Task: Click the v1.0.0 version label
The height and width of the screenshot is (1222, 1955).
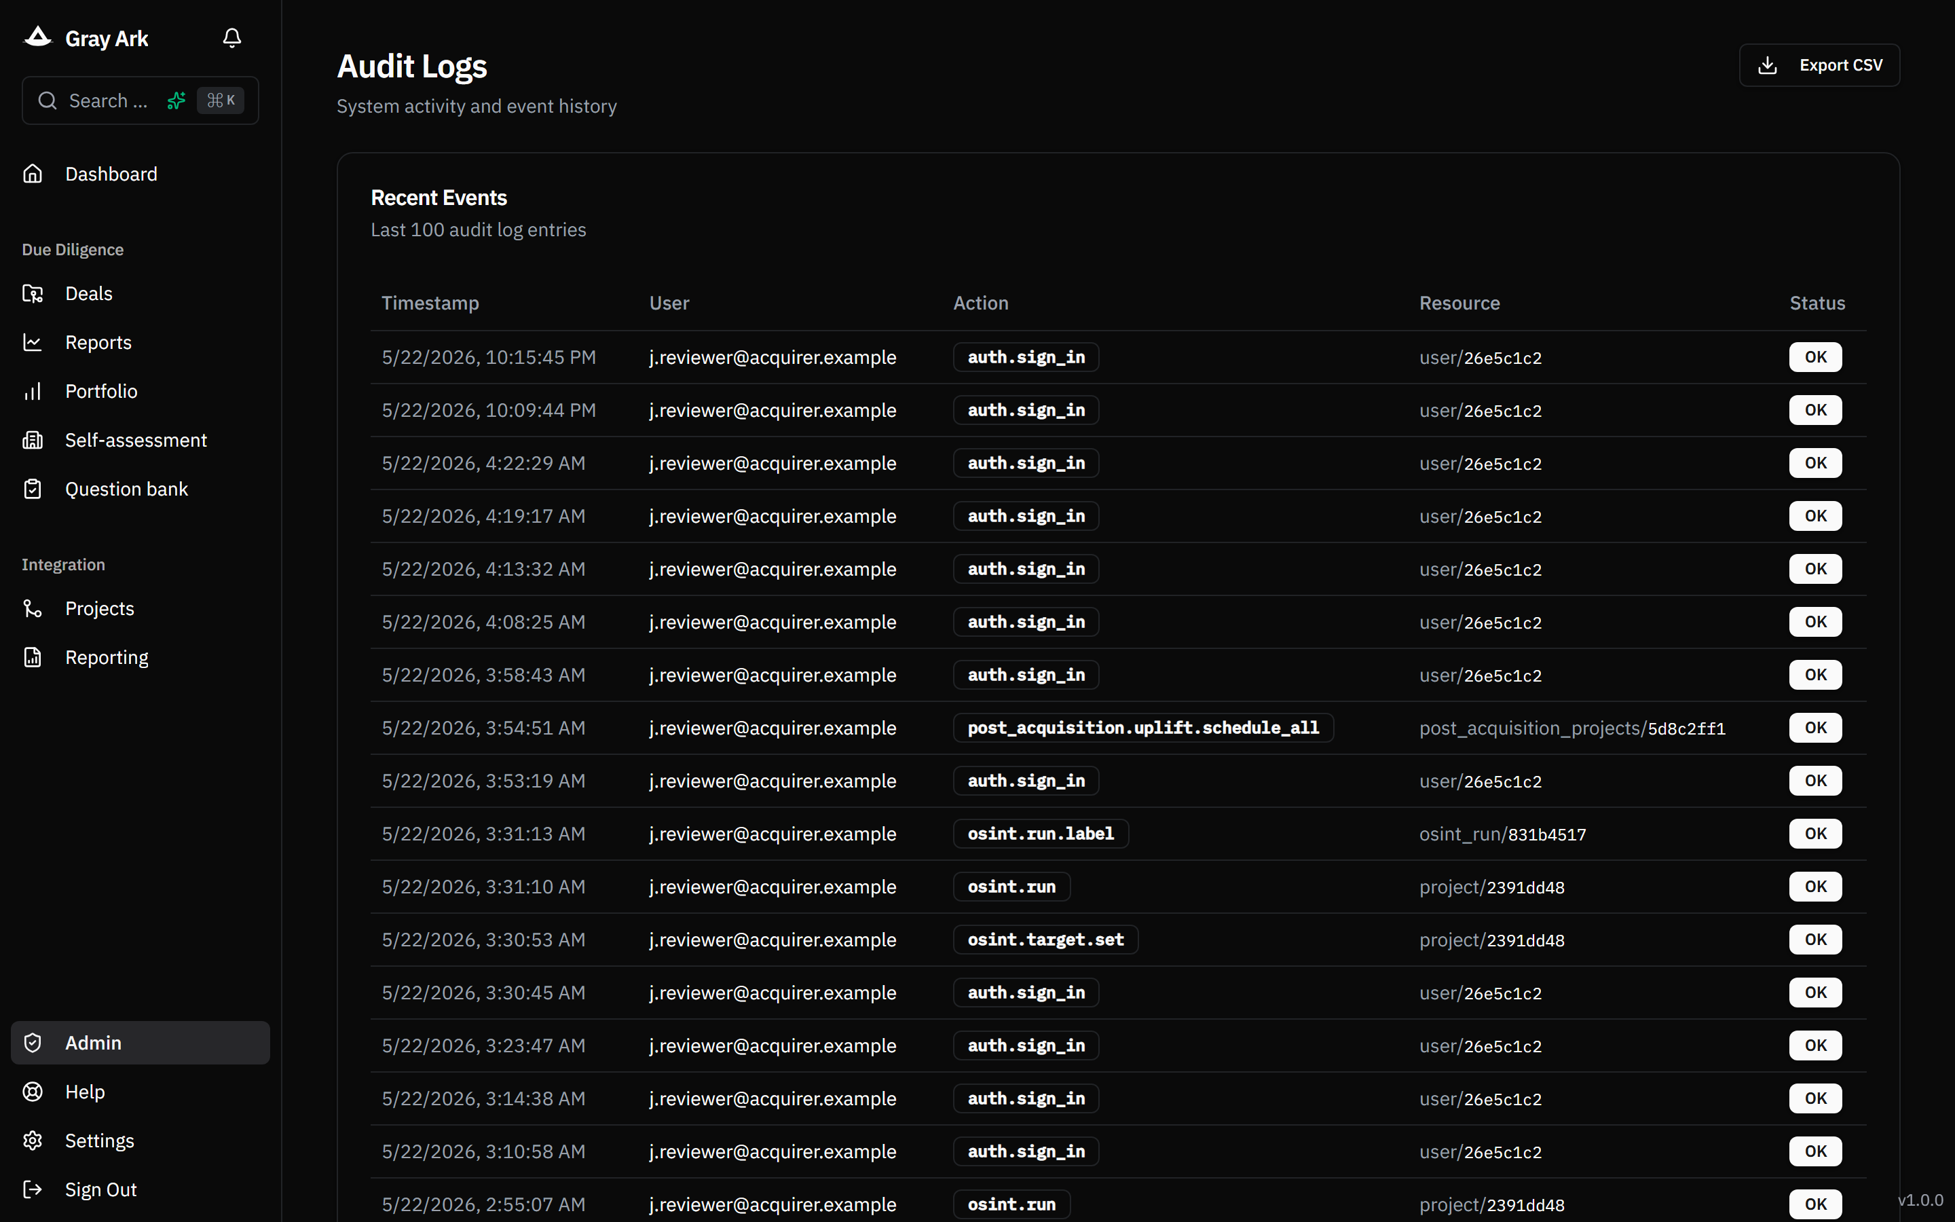Action: pos(1920,1200)
